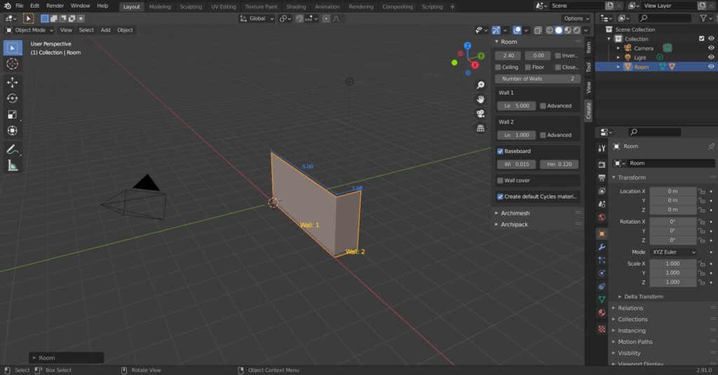
Task: Toggle the Inverse checkbox
Action: pyautogui.click(x=557, y=55)
